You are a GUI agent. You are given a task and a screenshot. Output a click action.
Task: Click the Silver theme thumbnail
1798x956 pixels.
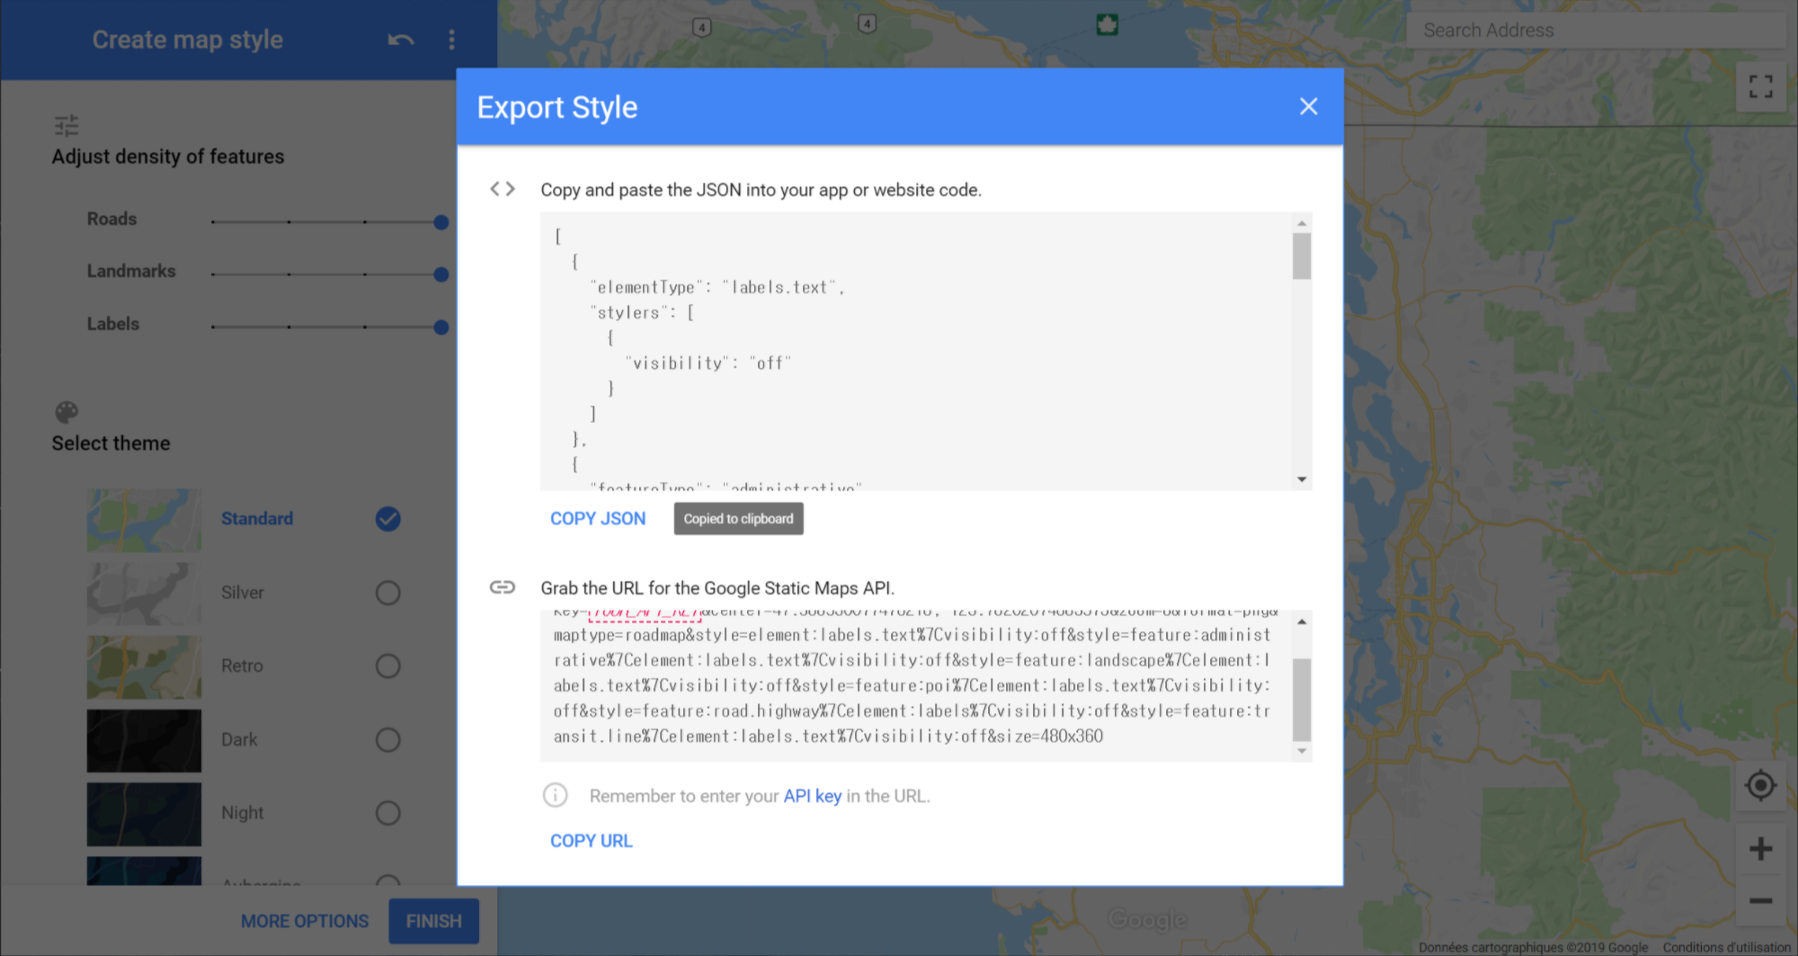tap(144, 594)
